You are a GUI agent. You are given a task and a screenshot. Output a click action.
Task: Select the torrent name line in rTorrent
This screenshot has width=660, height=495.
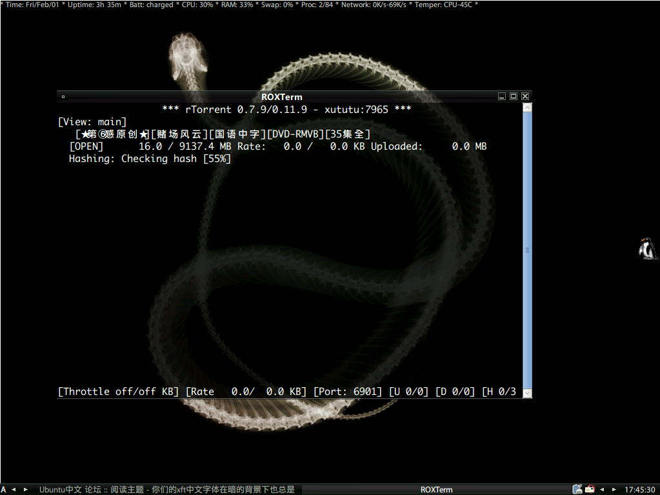[x=223, y=134]
